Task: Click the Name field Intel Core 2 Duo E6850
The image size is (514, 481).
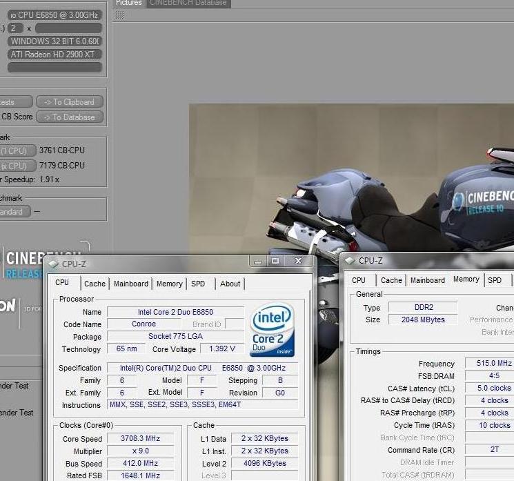Action: [175, 312]
